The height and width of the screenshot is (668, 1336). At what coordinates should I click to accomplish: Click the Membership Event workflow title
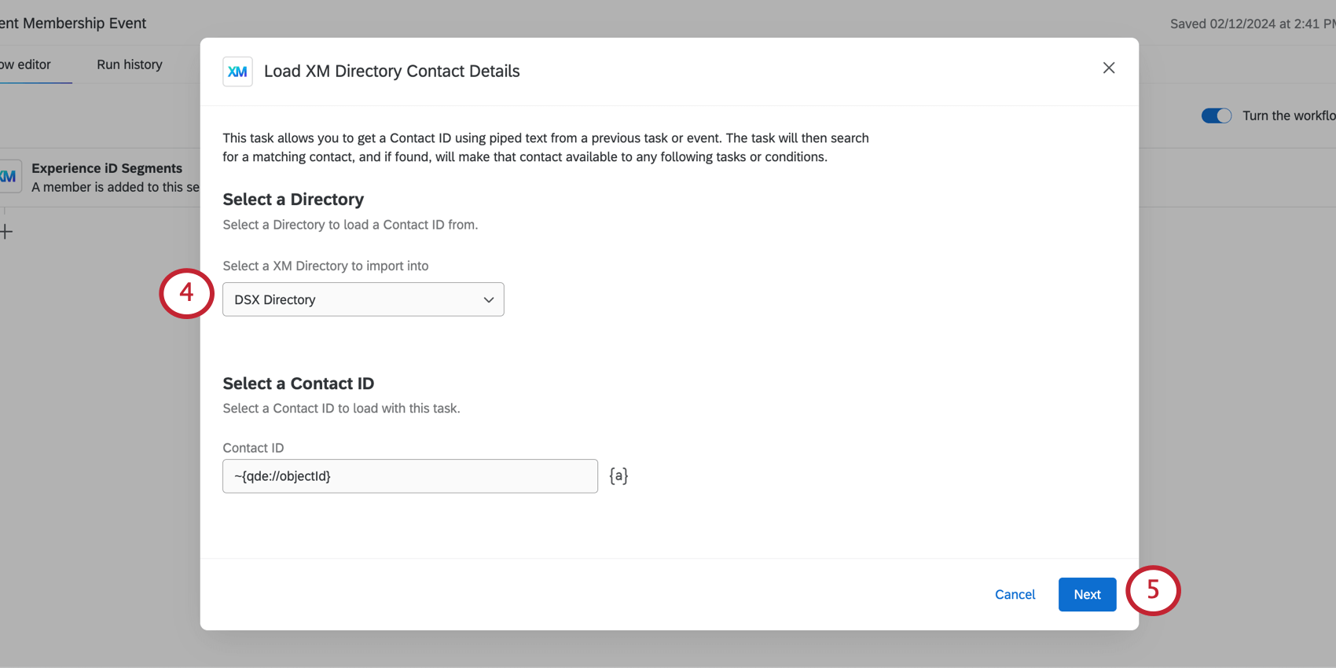pos(73,24)
